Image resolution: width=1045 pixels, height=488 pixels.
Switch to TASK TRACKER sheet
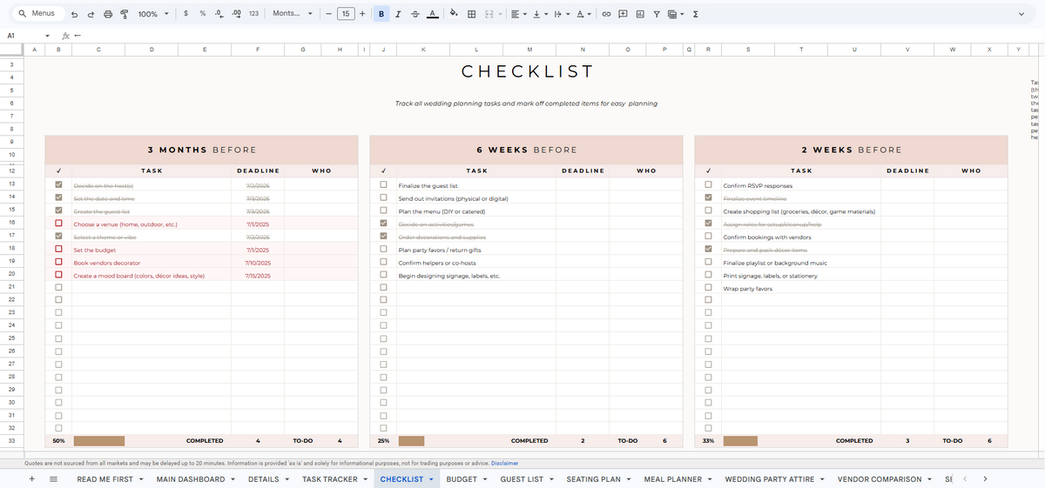(329, 479)
